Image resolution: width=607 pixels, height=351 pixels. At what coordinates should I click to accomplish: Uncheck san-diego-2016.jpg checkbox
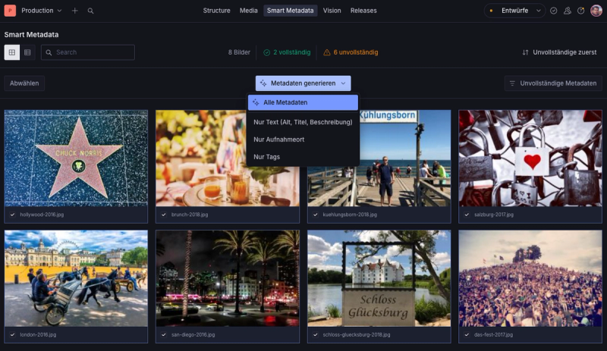click(164, 335)
